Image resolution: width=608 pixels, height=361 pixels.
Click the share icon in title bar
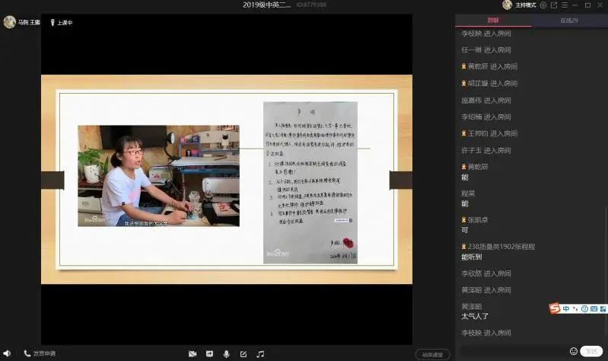[554, 5]
